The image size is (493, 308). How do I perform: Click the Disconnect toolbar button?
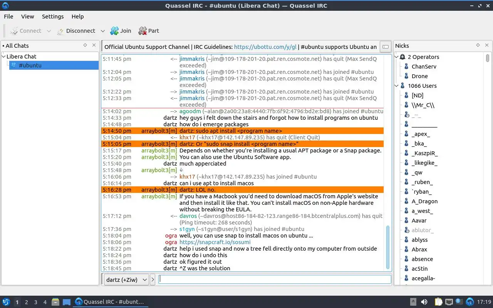tap(76, 31)
